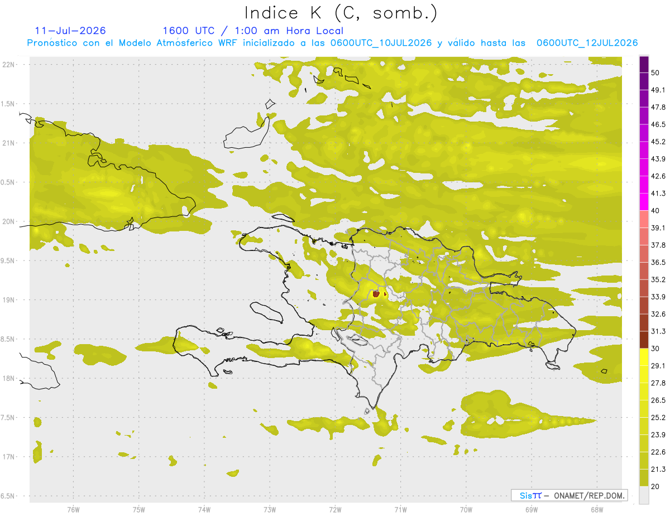This screenshot has height=517, width=670.
Task: Select the date text "11-Jul-2026"
Action: 70,31
